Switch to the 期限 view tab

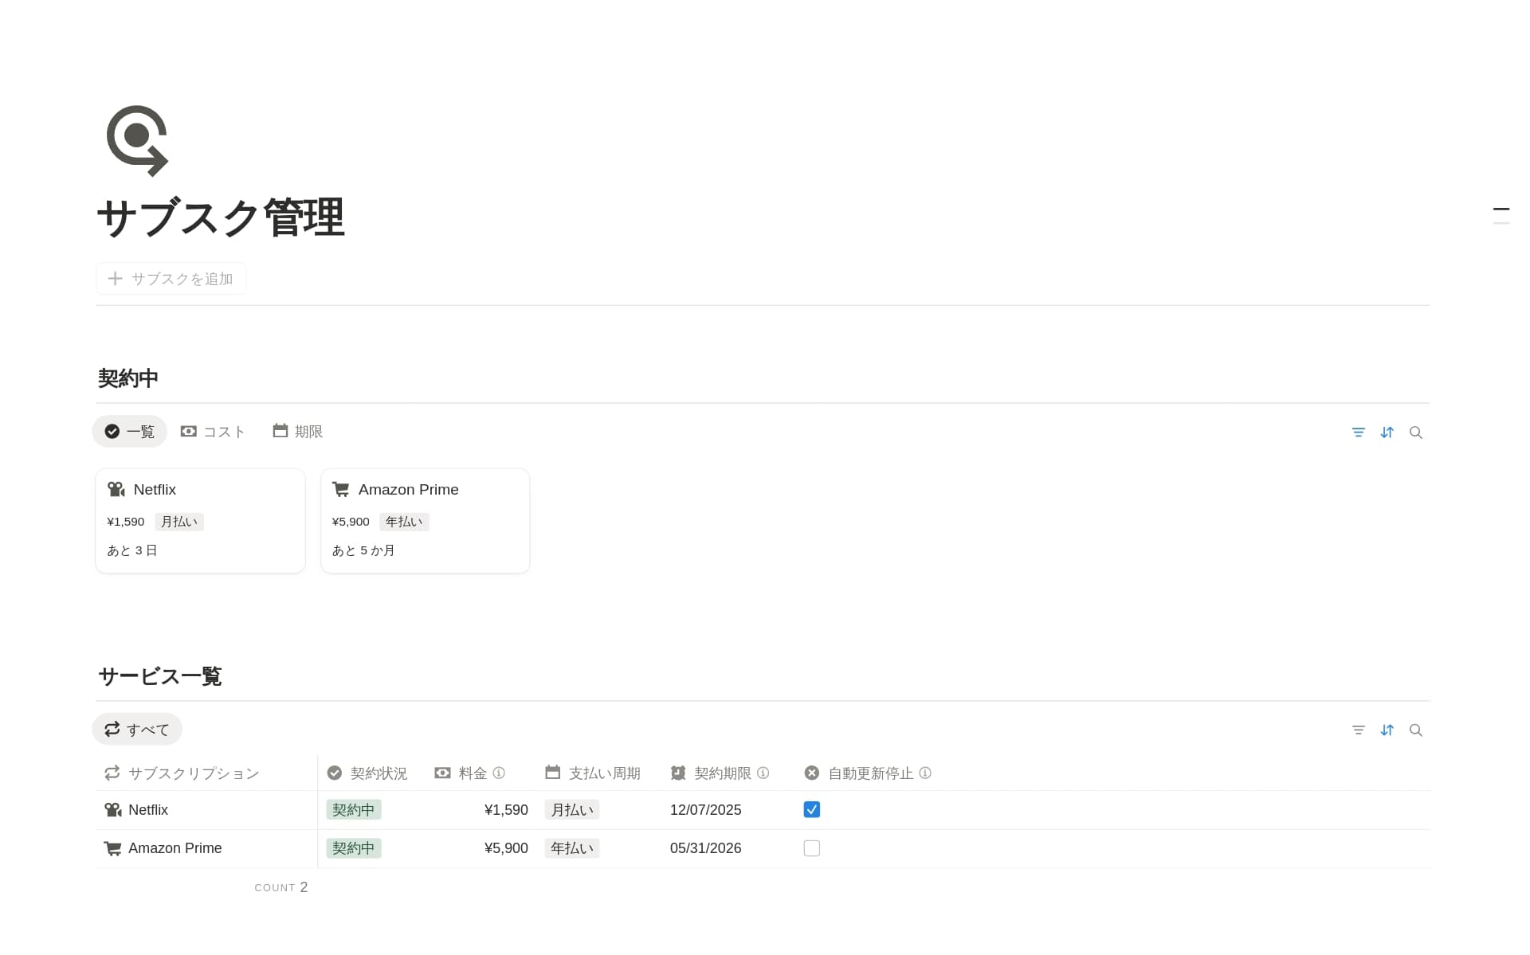tap(297, 432)
